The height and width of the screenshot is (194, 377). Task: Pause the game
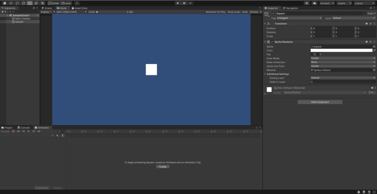pos(184,3)
